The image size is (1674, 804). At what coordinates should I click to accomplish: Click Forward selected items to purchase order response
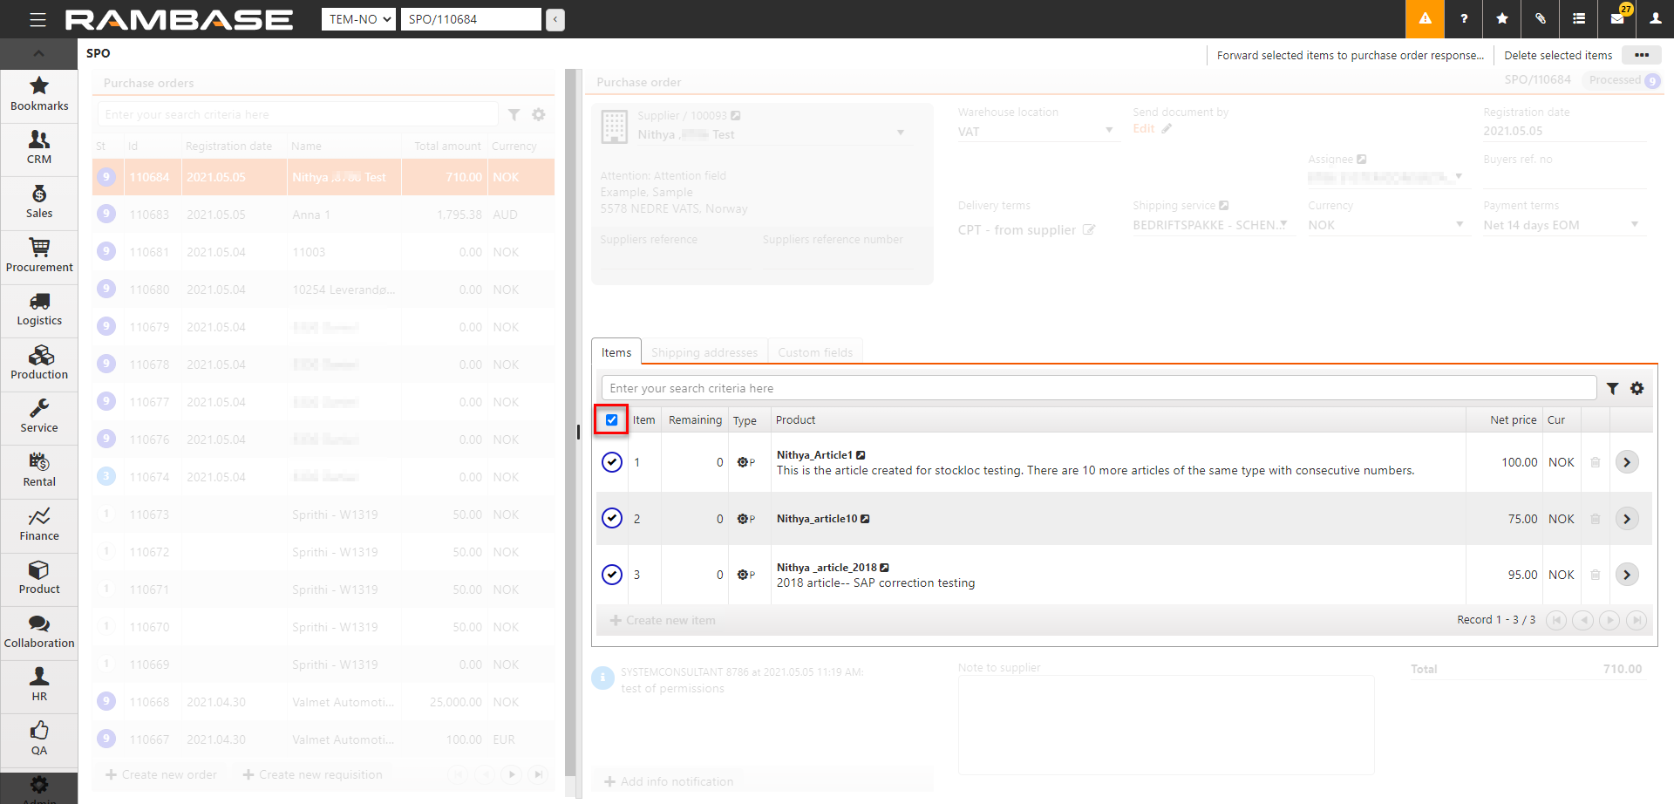point(1350,55)
